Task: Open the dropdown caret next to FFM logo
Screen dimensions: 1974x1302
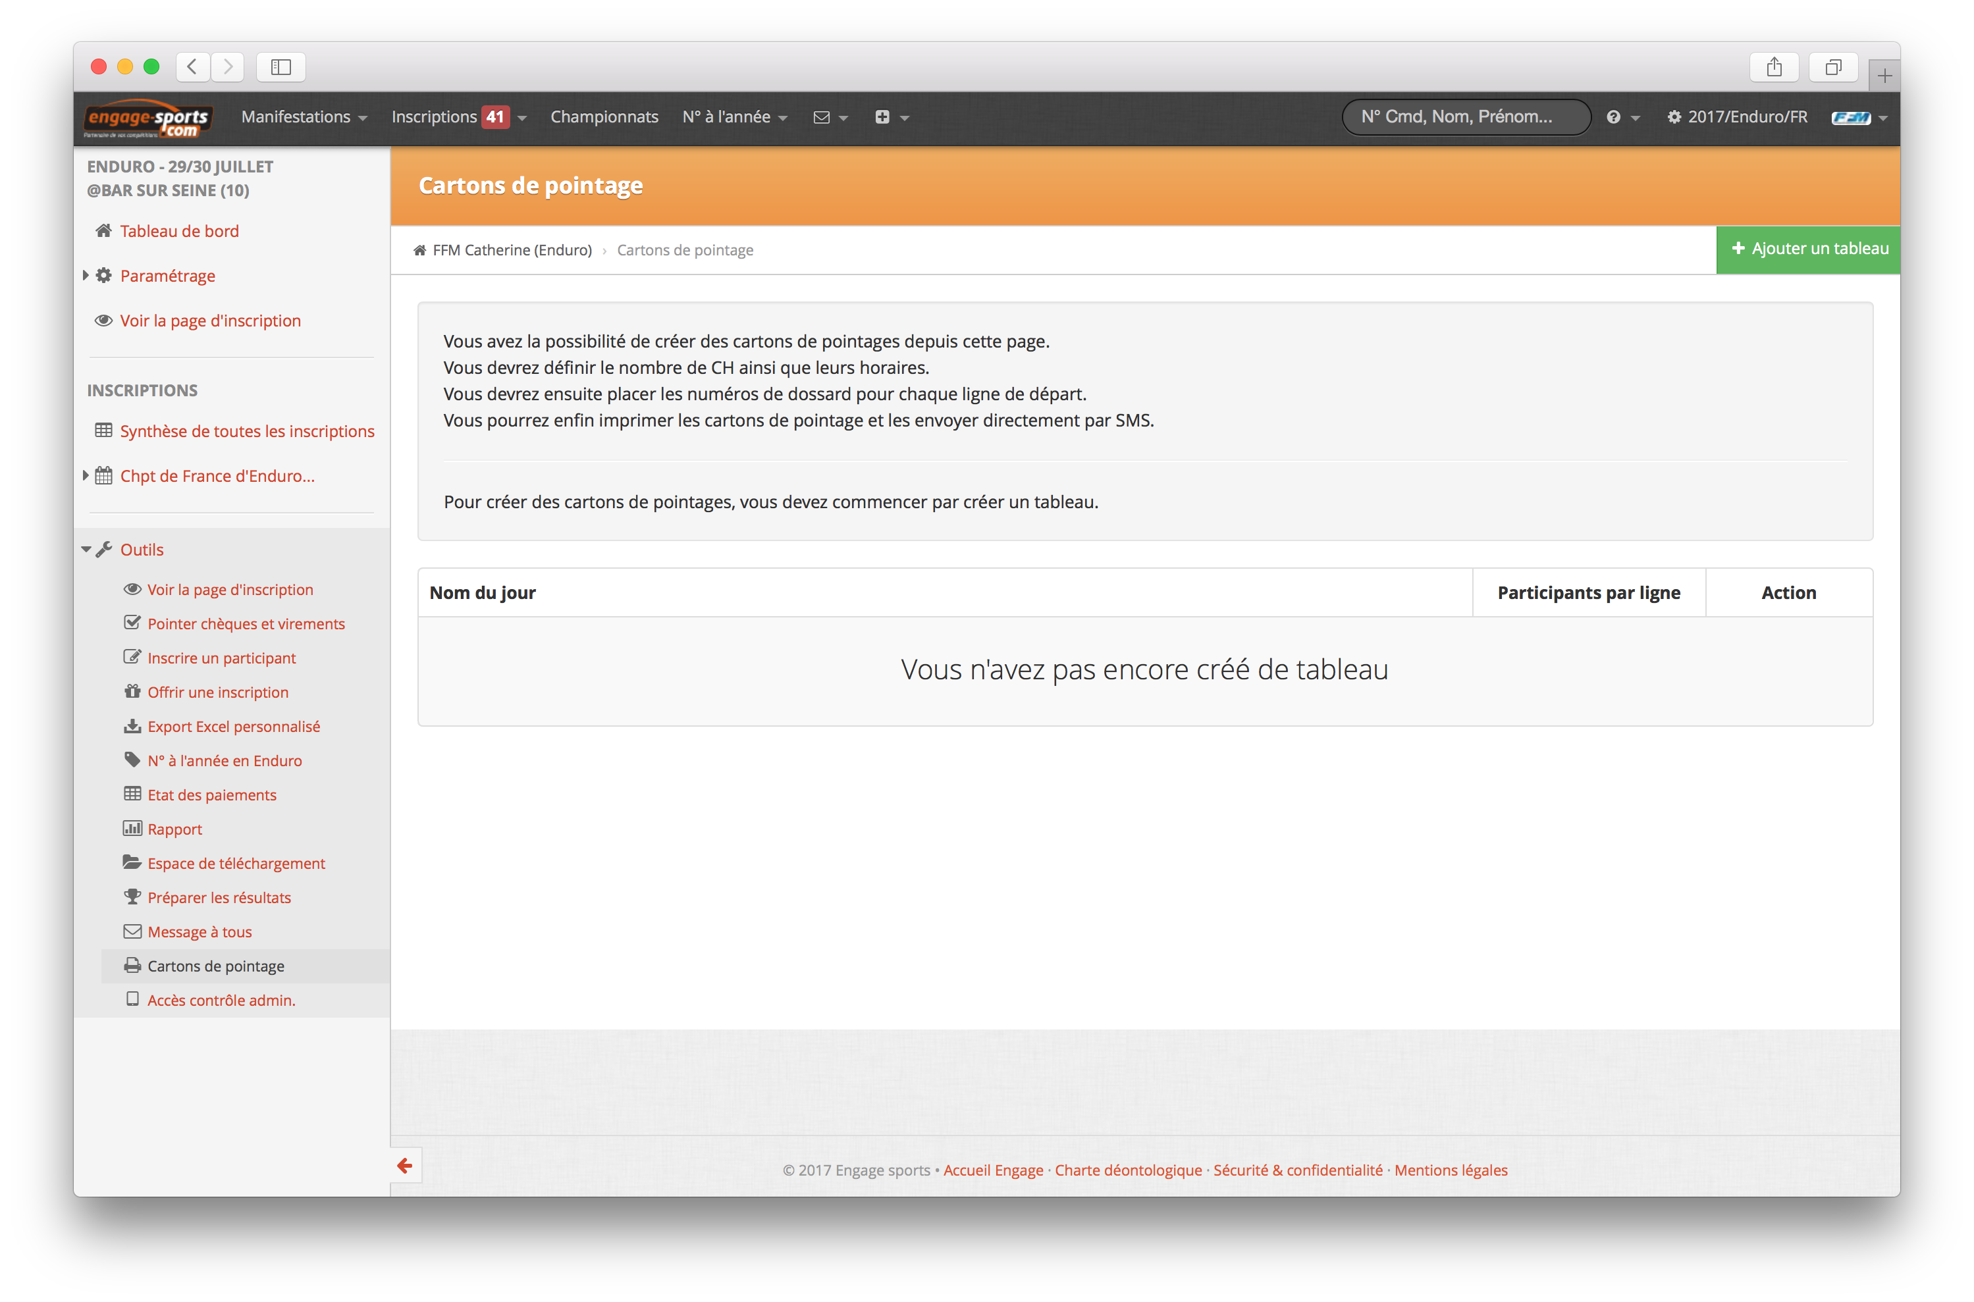Action: (1882, 118)
